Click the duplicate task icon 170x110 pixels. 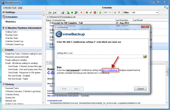coord(76,12)
